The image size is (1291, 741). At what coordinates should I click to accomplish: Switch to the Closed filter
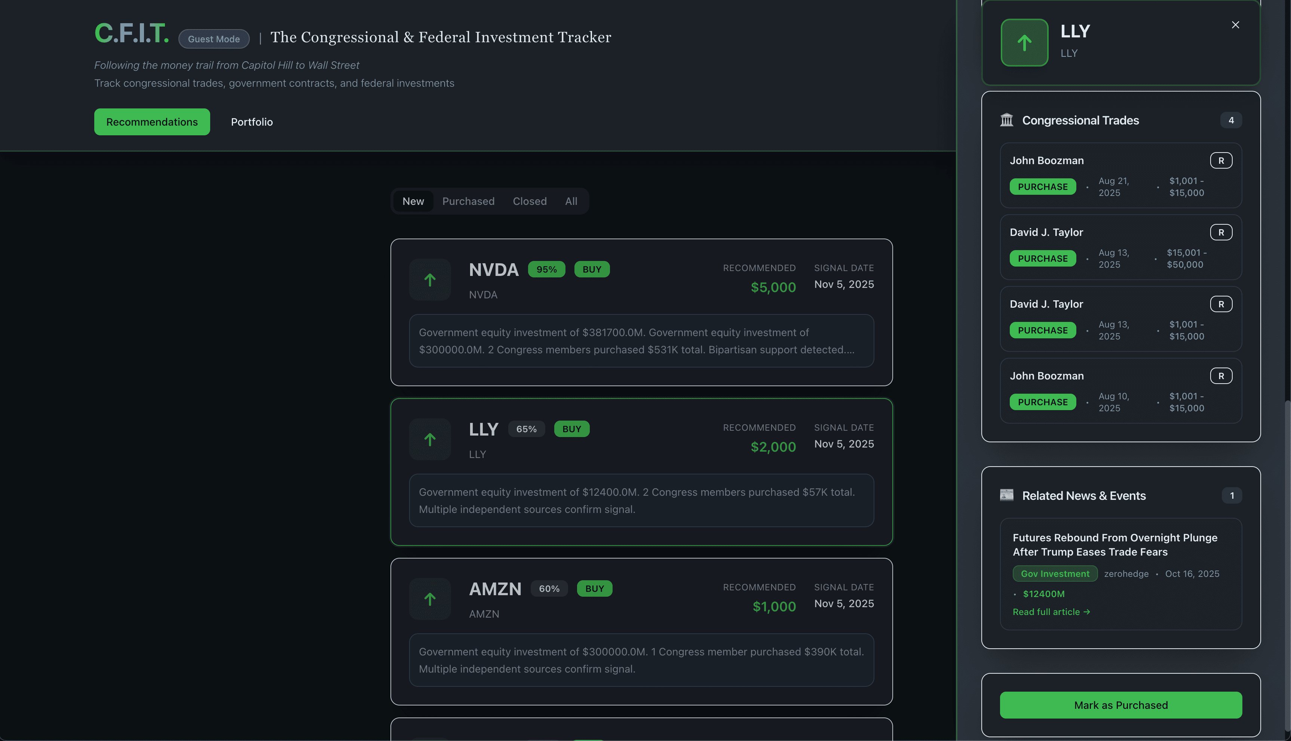[x=530, y=201]
